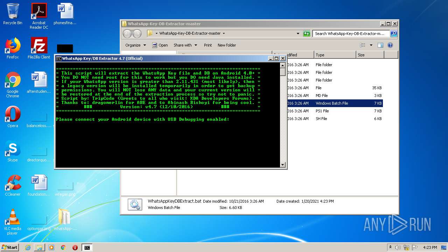
Task: Toggle the preview pane button
Action: pos(380,45)
